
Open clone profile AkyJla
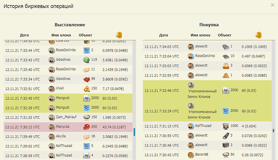coord(61,136)
